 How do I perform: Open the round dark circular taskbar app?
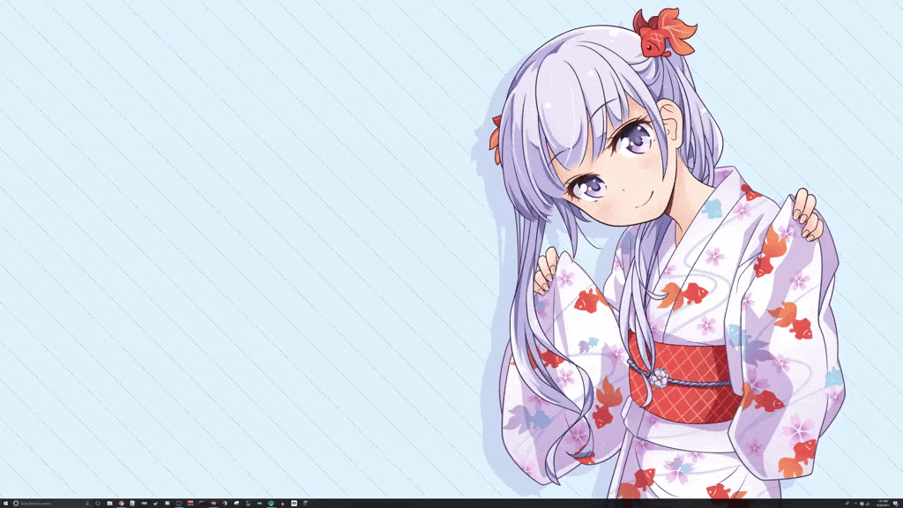(179, 504)
